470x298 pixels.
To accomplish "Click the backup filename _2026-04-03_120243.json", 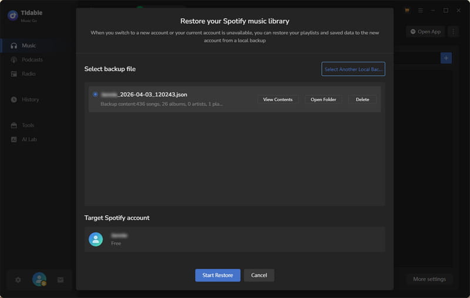I will coord(144,95).
